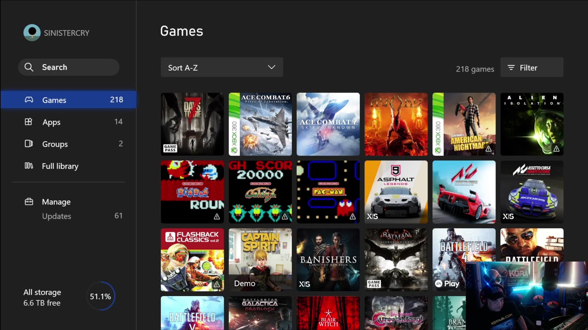
Task: Click the Xbox 360 banner on Ace Combat 6
Action: (234, 124)
